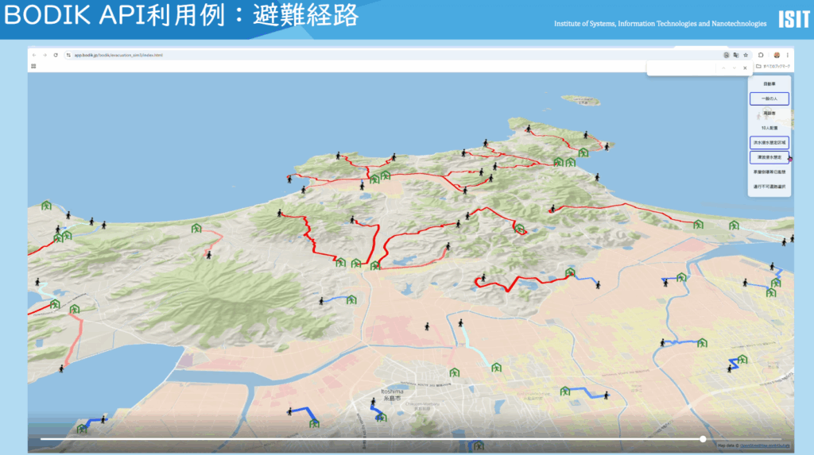This screenshot has width=814, height=455.
Task: Toggle the 高齢者 option
Action: coord(769,113)
